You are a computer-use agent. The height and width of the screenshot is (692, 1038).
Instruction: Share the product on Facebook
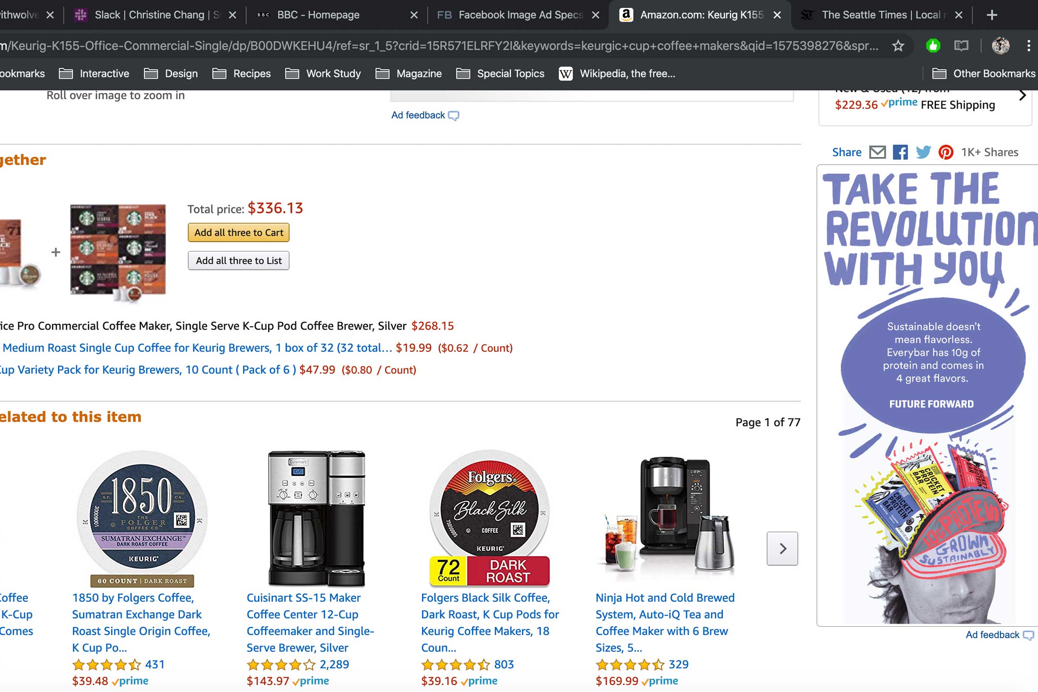pos(900,152)
